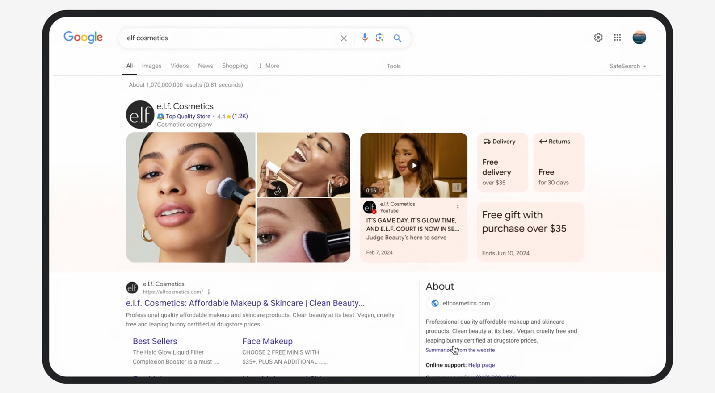The height and width of the screenshot is (393, 715).
Task: Open the Face Makeup sitelink
Action: 267,341
